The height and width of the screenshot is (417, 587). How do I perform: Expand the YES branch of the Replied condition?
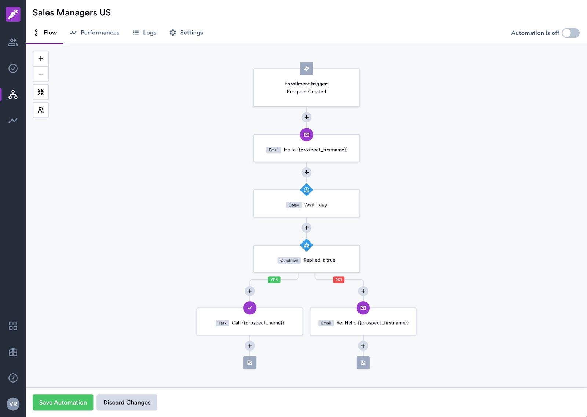250,291
